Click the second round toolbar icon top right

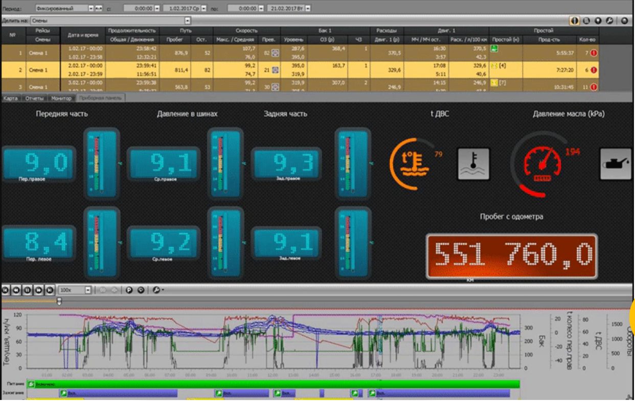pos(586,21)
